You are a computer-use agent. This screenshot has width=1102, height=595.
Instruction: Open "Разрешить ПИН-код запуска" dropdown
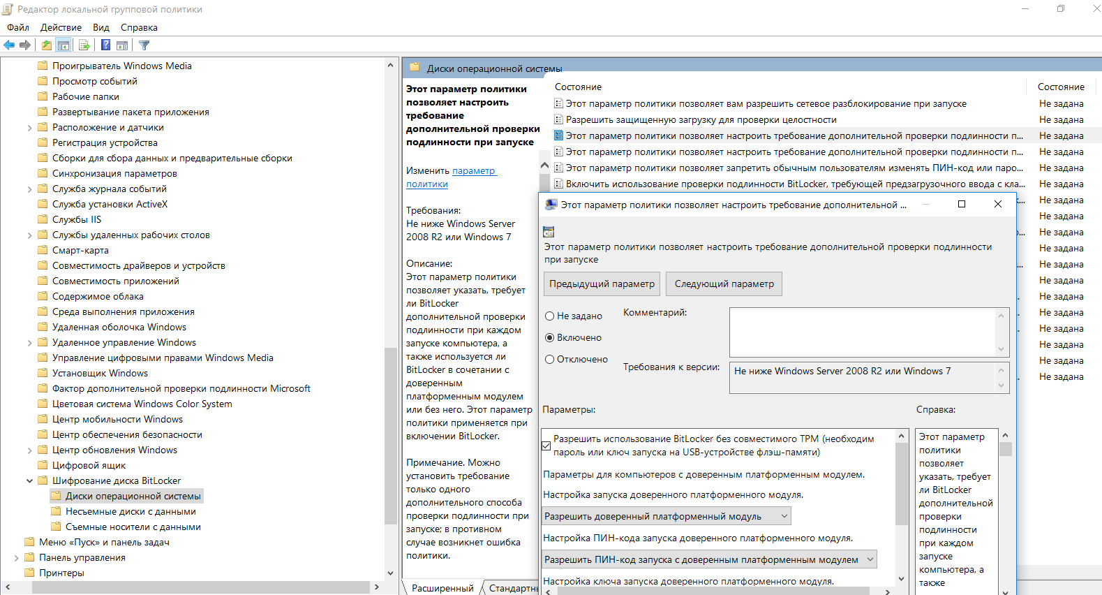709,560
